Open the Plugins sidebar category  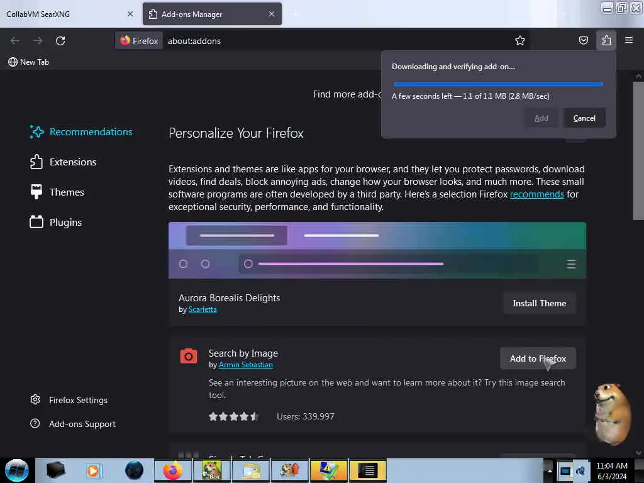click(x=56, y=222)
